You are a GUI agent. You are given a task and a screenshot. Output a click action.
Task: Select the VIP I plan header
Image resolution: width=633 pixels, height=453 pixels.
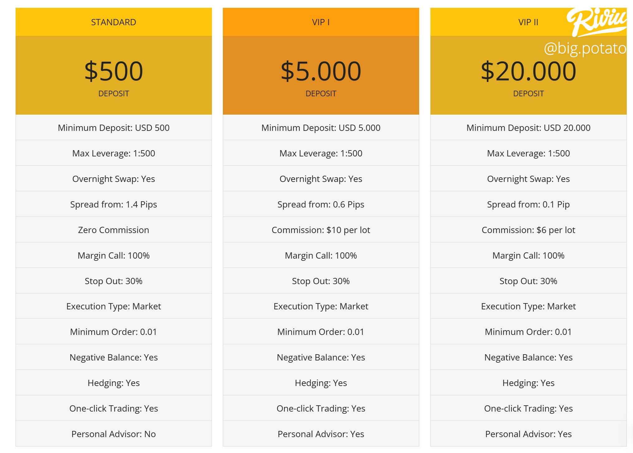coord(321,22)
